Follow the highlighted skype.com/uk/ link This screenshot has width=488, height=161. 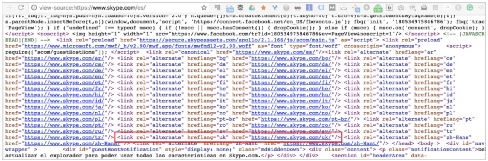coord(291,137)
